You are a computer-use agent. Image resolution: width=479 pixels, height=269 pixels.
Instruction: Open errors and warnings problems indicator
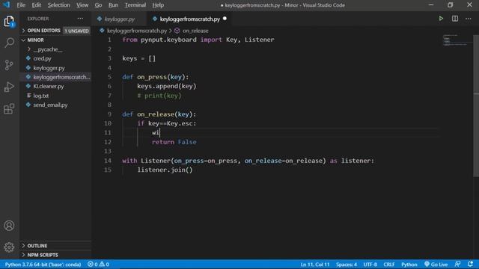click(x=98, y=265)
